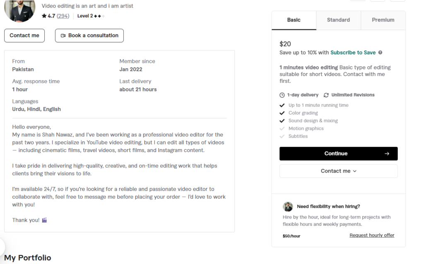Open the Subscribe to Save info question mark

[380, 53]
